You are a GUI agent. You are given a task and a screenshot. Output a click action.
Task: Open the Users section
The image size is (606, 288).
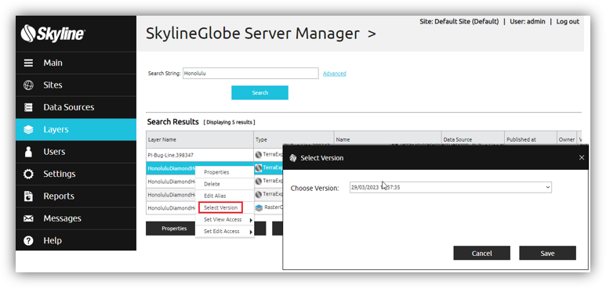76,152
